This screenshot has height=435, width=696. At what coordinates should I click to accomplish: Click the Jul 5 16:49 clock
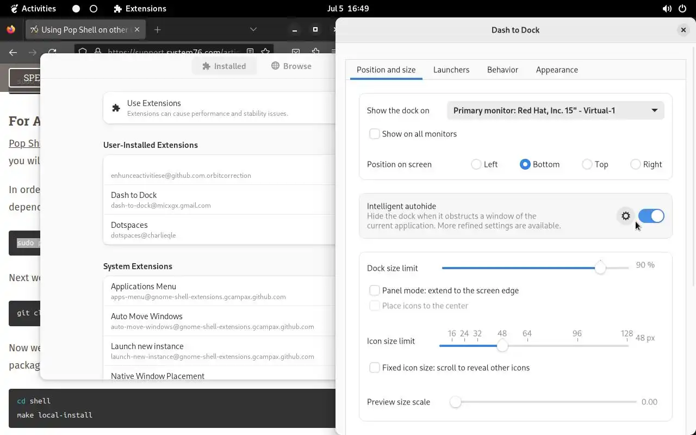[x=348, y=9]
